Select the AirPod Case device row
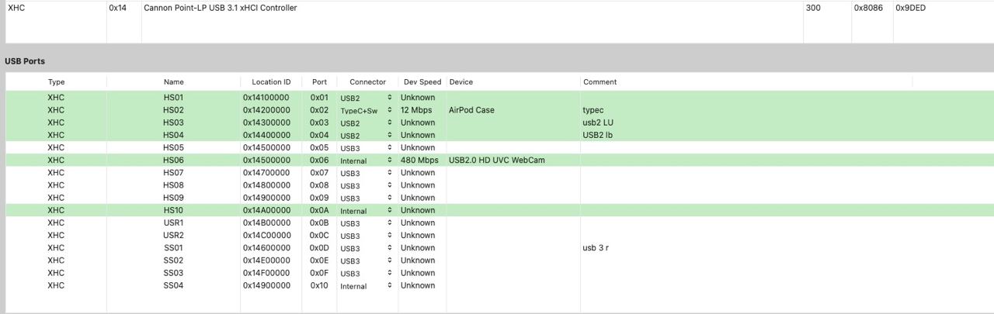 (x=471, y=110)
